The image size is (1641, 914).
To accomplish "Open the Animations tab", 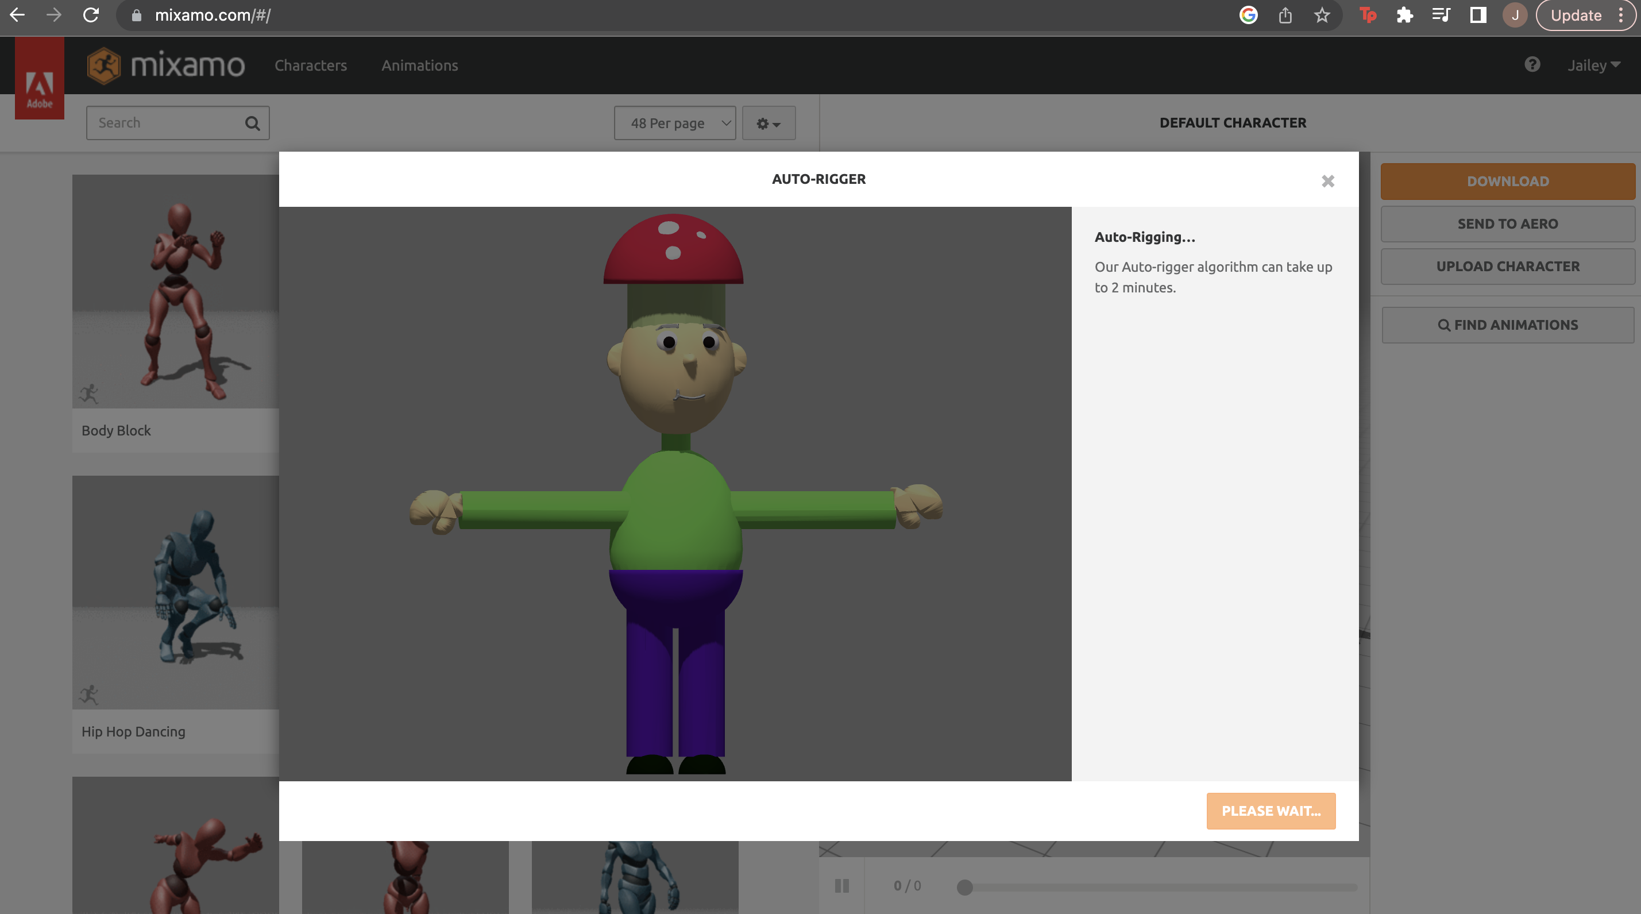I will [420, 65].
